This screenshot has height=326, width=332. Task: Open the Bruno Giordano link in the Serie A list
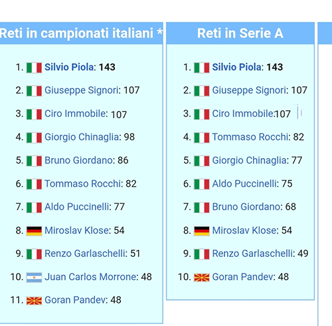[246, 207]
